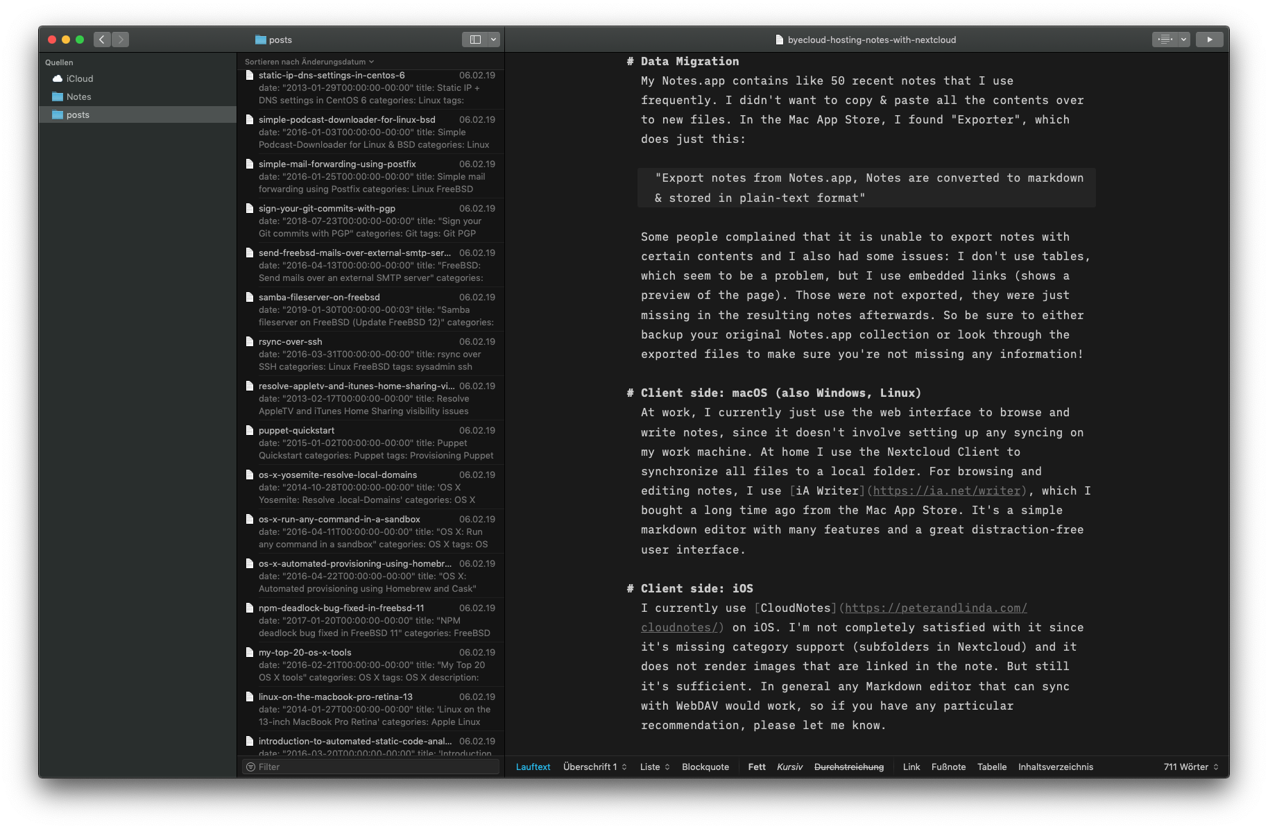Apply Durchstreichung strikethrough formatting
This screenshot has height=829, width=1268.
pyautogui.click(x=848, y=767)
